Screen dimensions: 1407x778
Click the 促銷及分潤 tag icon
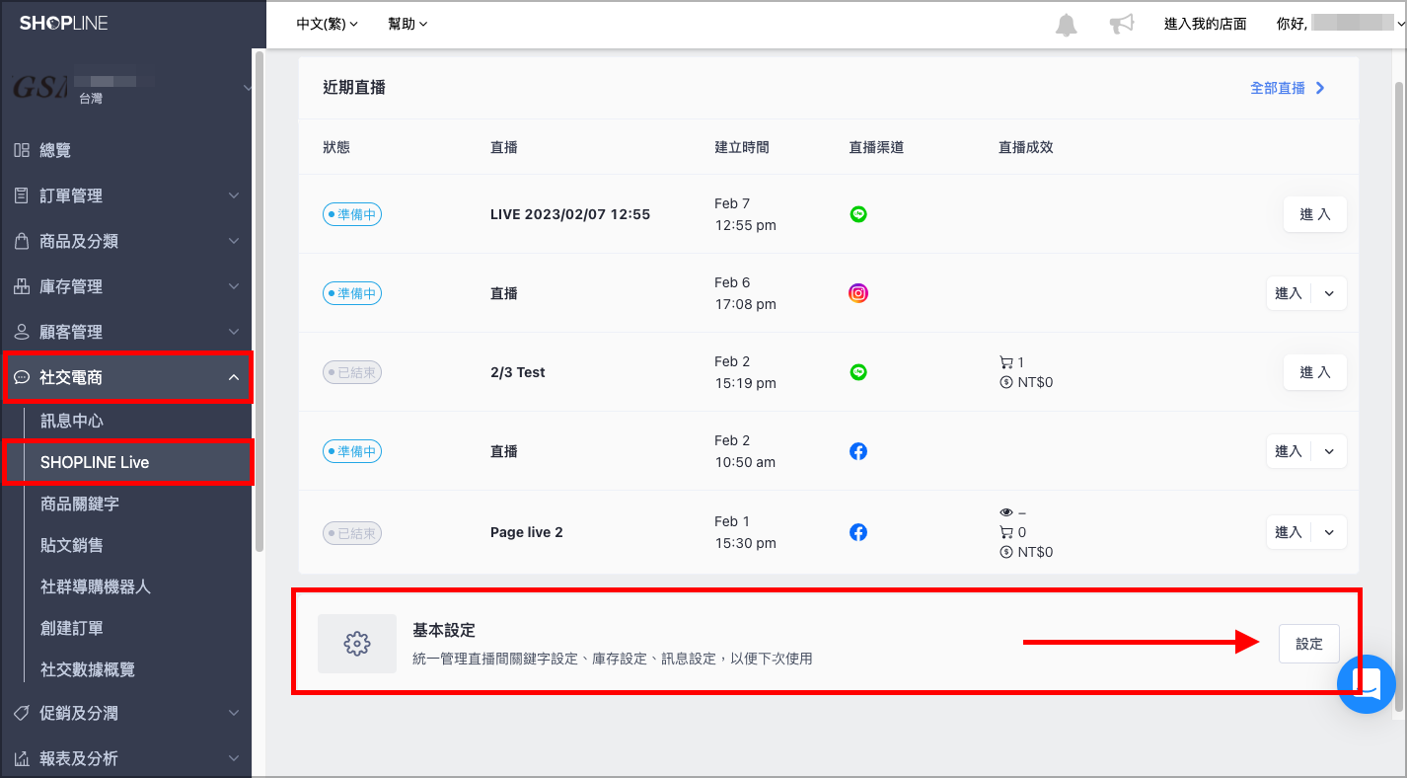click(22, 713)
